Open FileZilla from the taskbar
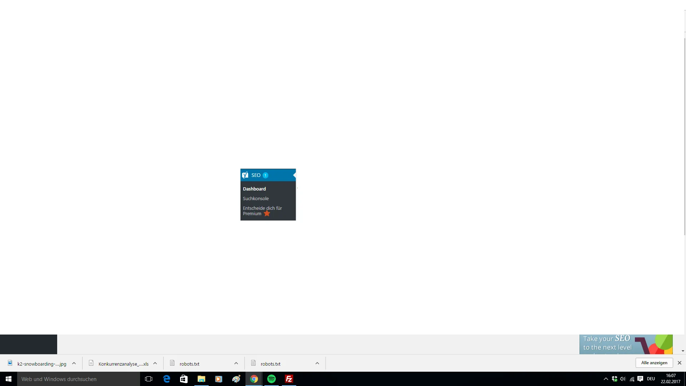686x386 pixels. click(289, 379)
